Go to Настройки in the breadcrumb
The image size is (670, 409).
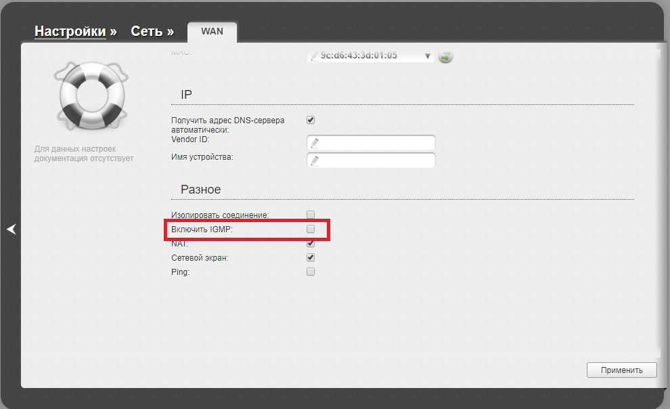point(70,32)
